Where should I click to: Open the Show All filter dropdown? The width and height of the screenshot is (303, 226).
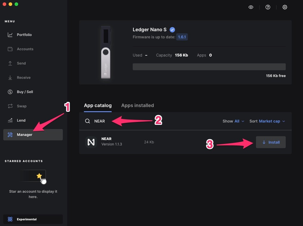coord(233,121)
